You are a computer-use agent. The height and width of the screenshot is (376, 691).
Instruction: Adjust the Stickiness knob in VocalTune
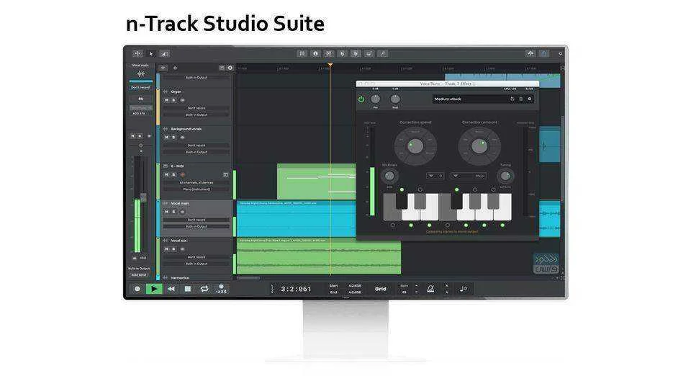tap(389, 176)
